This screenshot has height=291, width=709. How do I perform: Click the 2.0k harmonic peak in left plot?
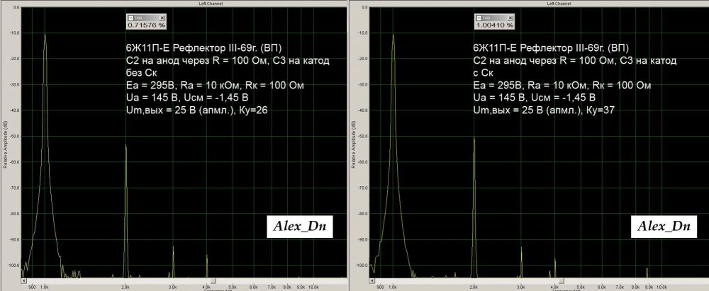point(125,146)
